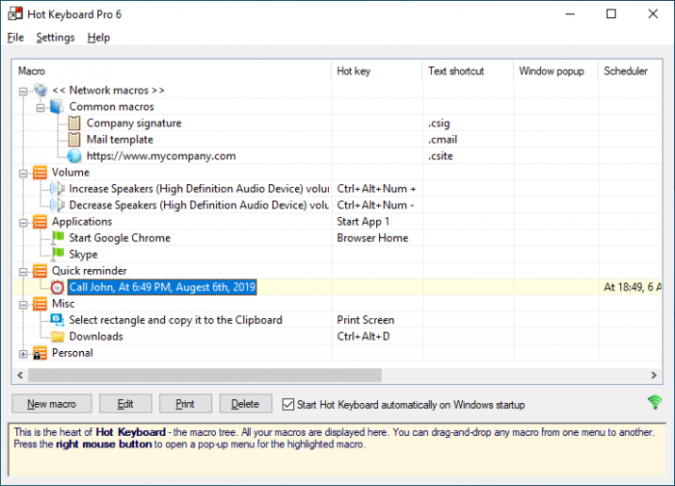Click the Company signature clipboard icon
Viewport: 675px width, 486px height.
74,123
